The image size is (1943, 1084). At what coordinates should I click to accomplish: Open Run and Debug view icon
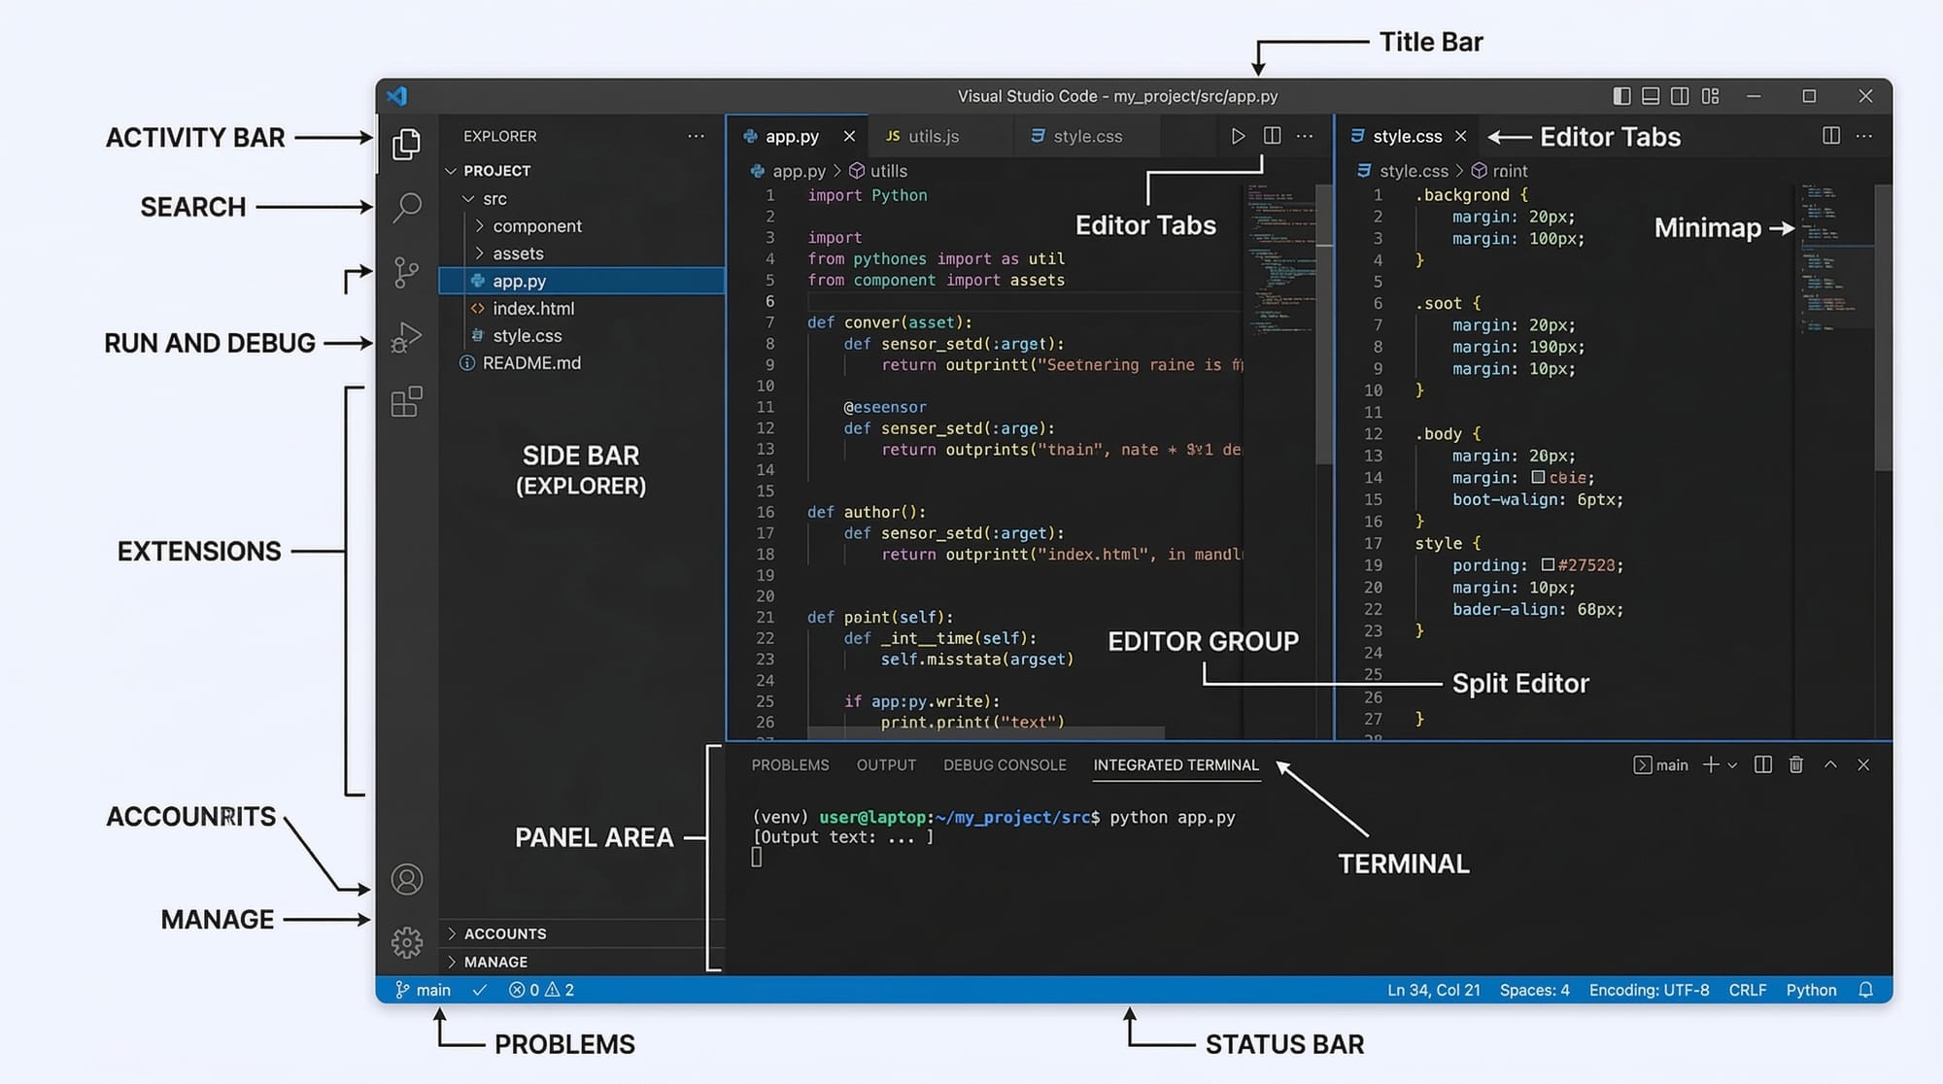(x=407, y=337)
